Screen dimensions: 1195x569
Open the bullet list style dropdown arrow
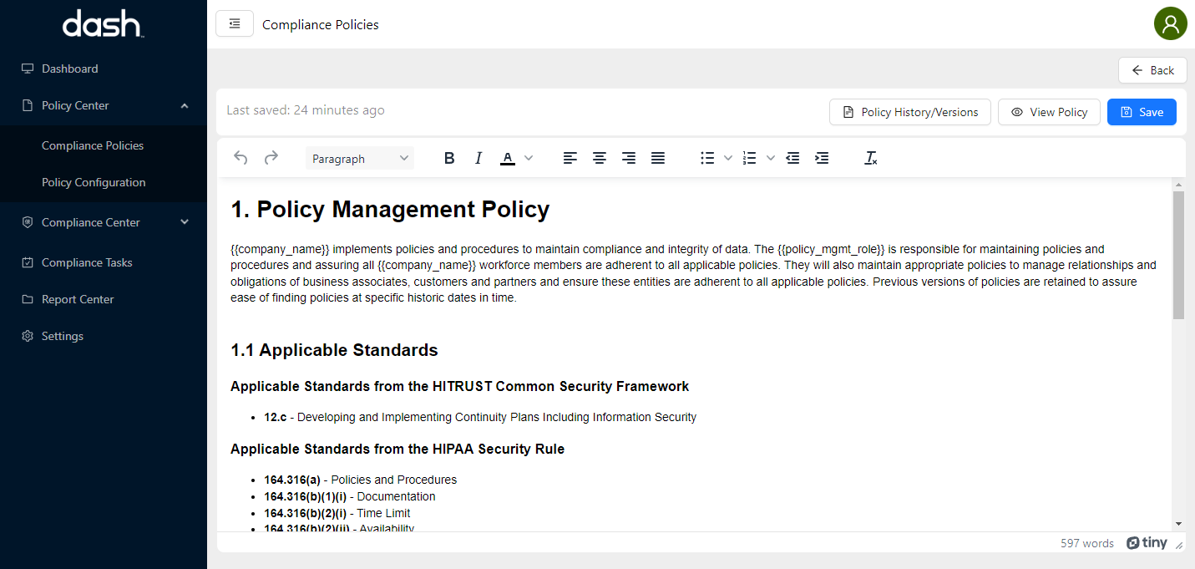pos(727,158)
